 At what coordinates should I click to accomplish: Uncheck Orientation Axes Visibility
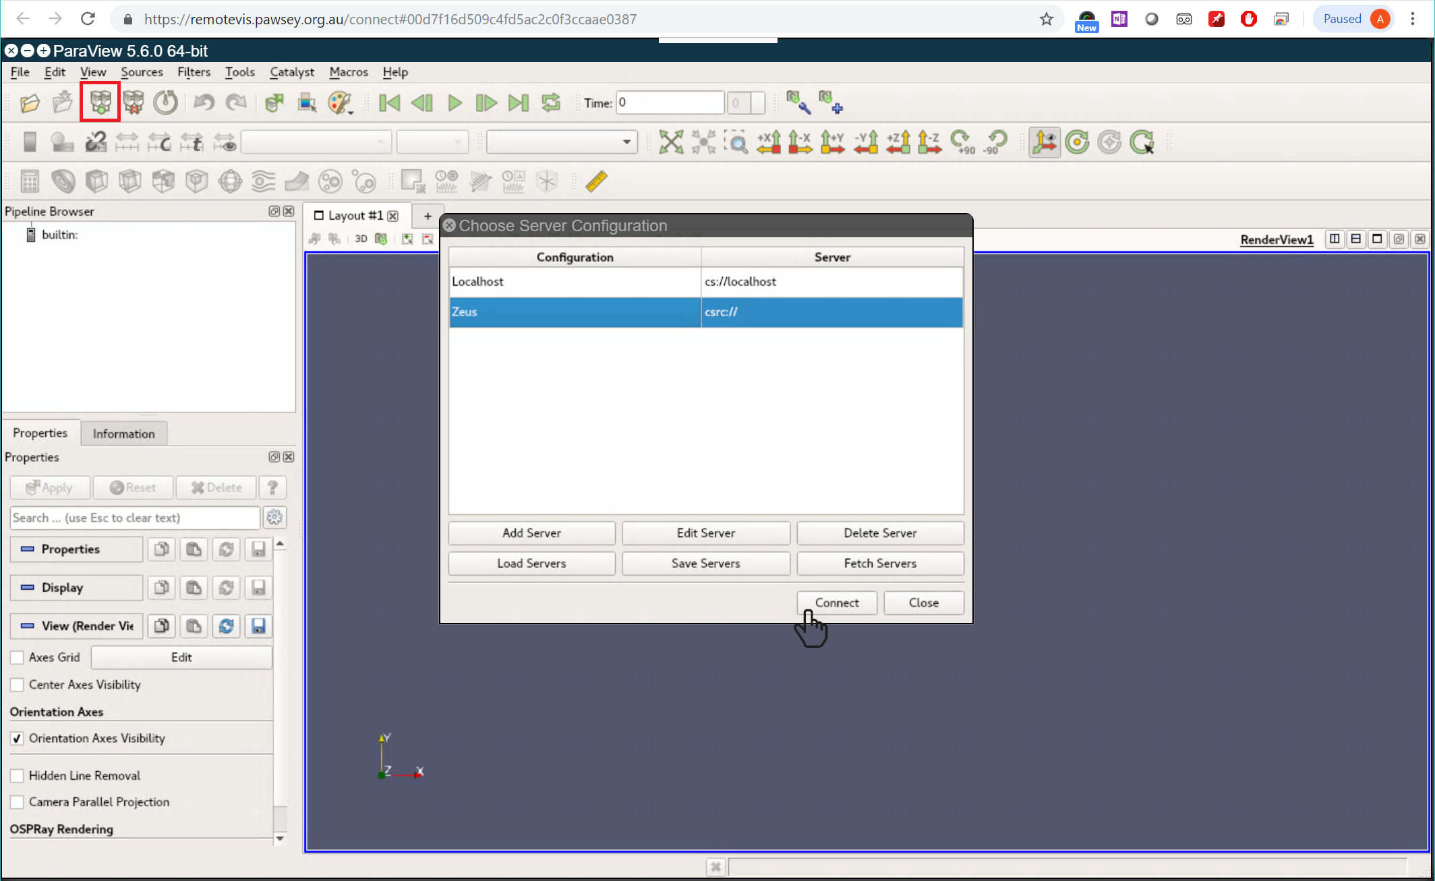tap(18, 738)
